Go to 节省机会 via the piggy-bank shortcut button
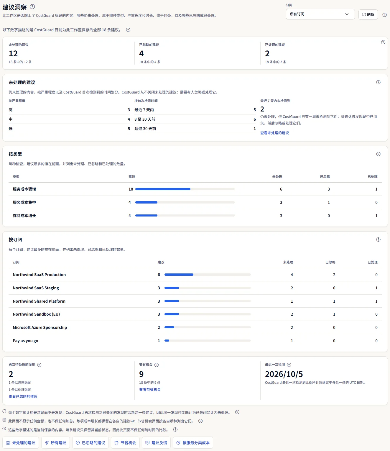 pyautogui.click(x=125, y=443)
